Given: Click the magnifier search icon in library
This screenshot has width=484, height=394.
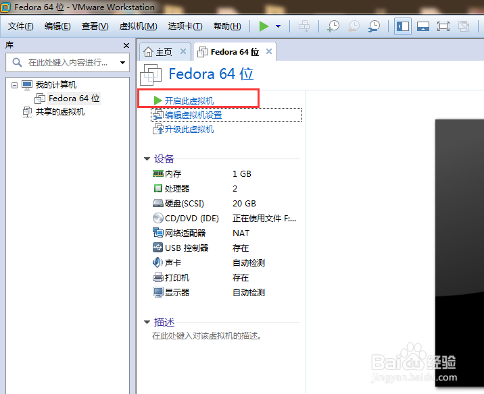Looking at the screenshot, I should [17, 63].
